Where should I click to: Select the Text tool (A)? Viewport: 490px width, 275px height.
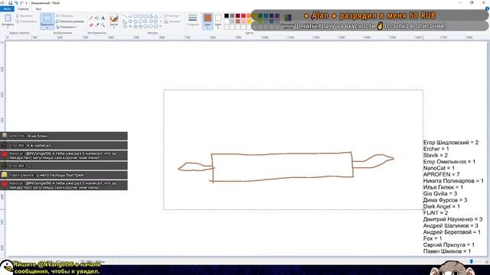point(103,18)
